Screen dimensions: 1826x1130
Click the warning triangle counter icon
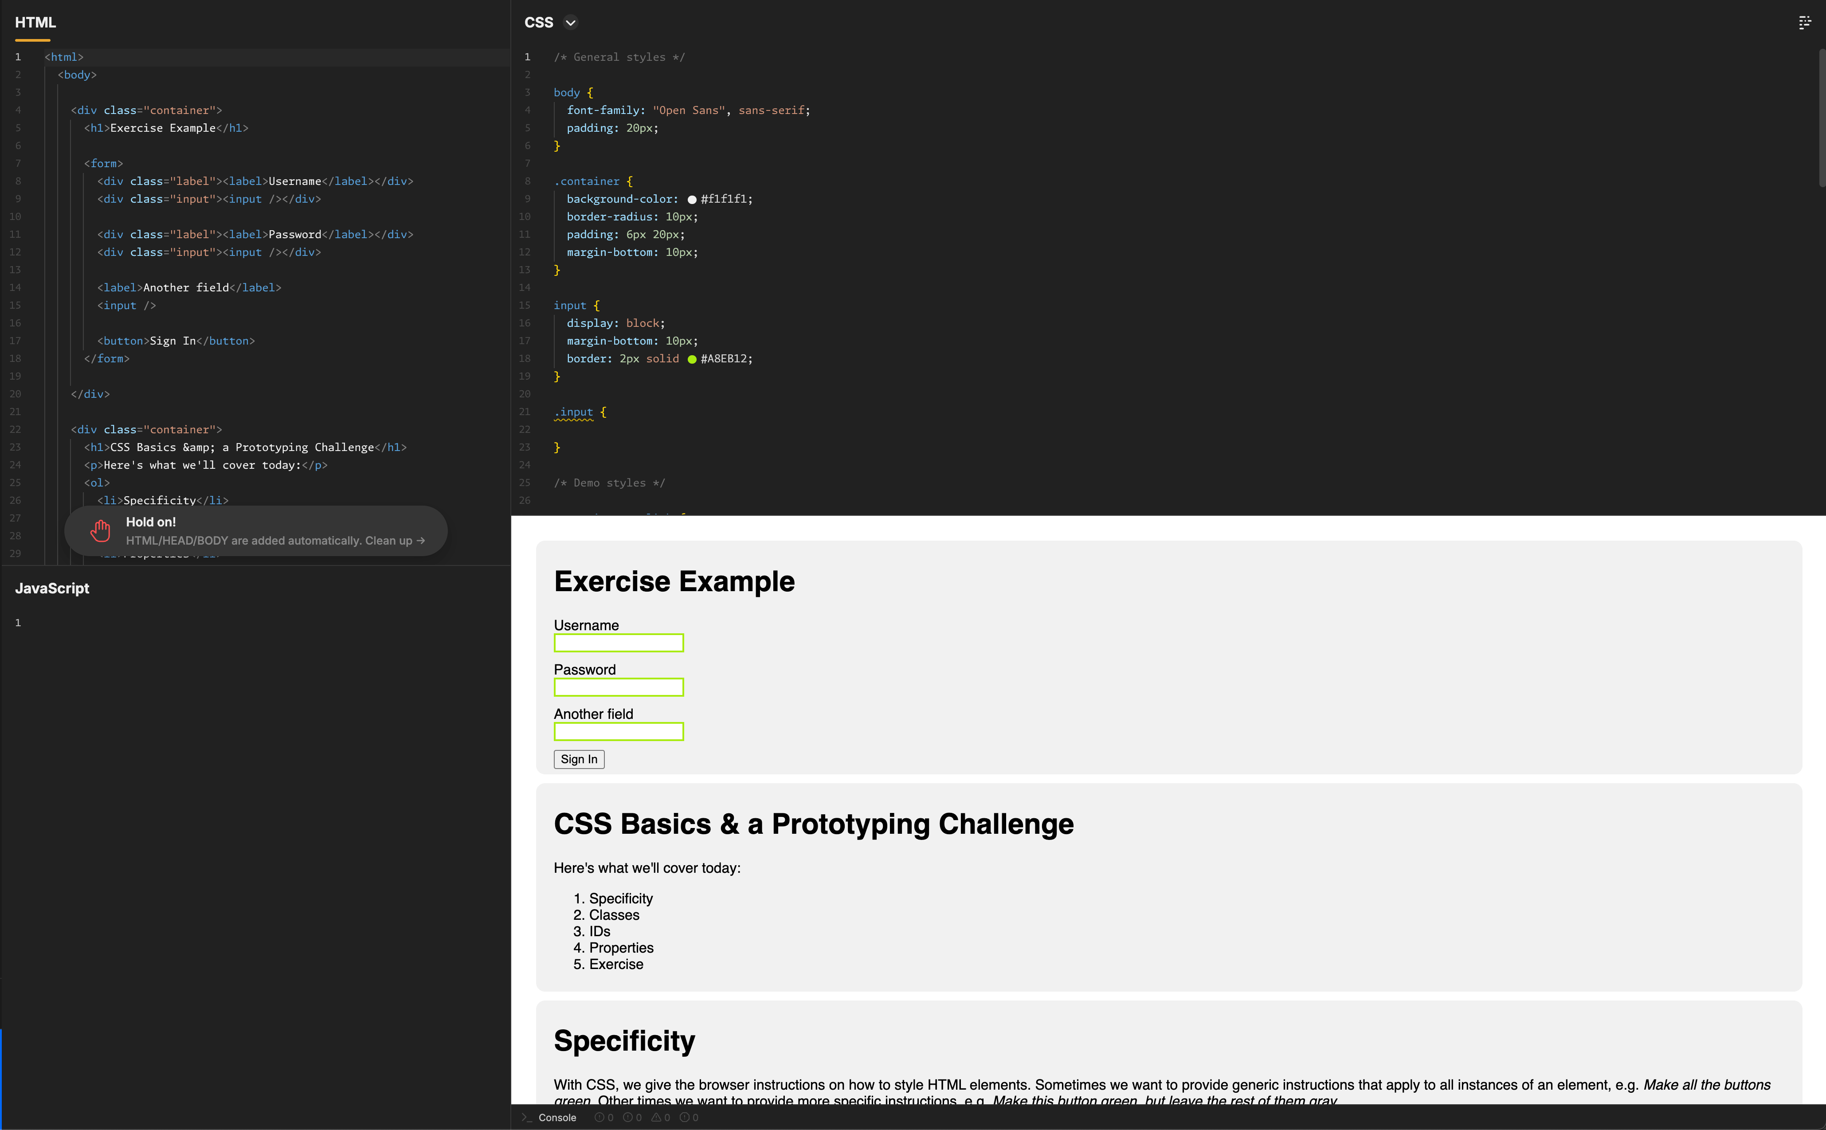coord(656,1117)
